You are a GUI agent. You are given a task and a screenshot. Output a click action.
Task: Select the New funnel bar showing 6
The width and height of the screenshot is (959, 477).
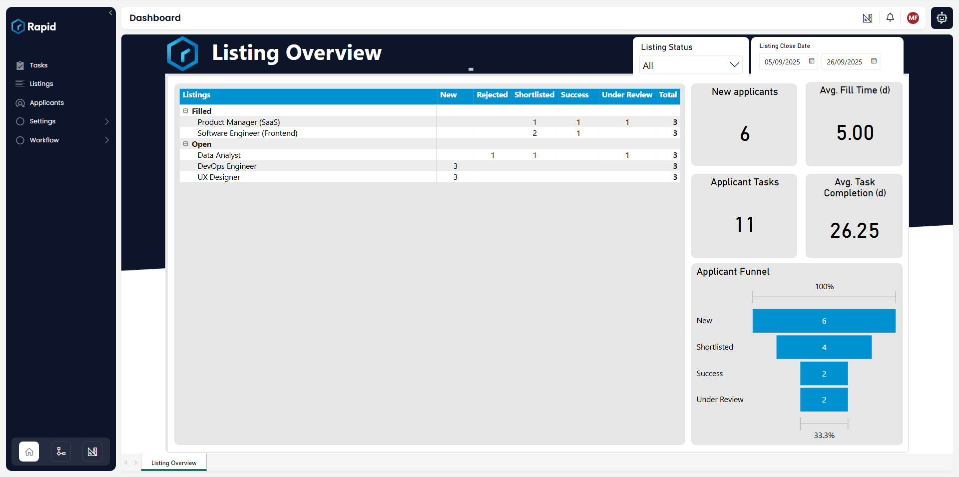coord(824,321)
